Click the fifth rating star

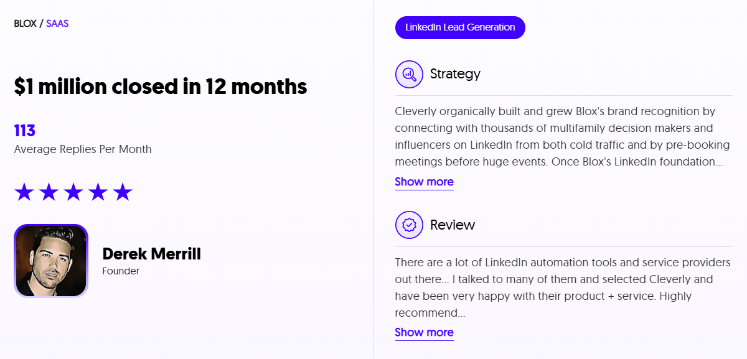pos(123,192)
